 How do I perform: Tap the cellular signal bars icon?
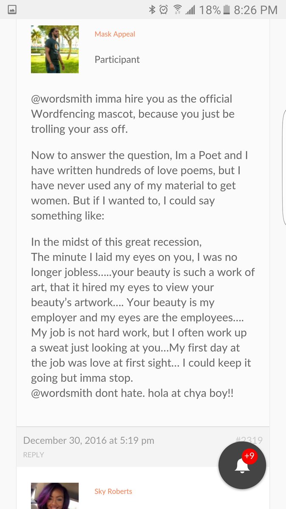(190, 9)
